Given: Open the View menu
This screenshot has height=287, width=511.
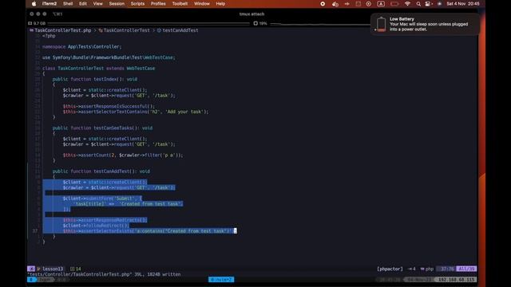Looking at the screenshot, I should (97, 4).
